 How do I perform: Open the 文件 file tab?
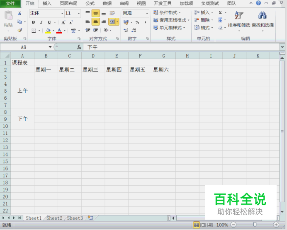click(10, 3)
